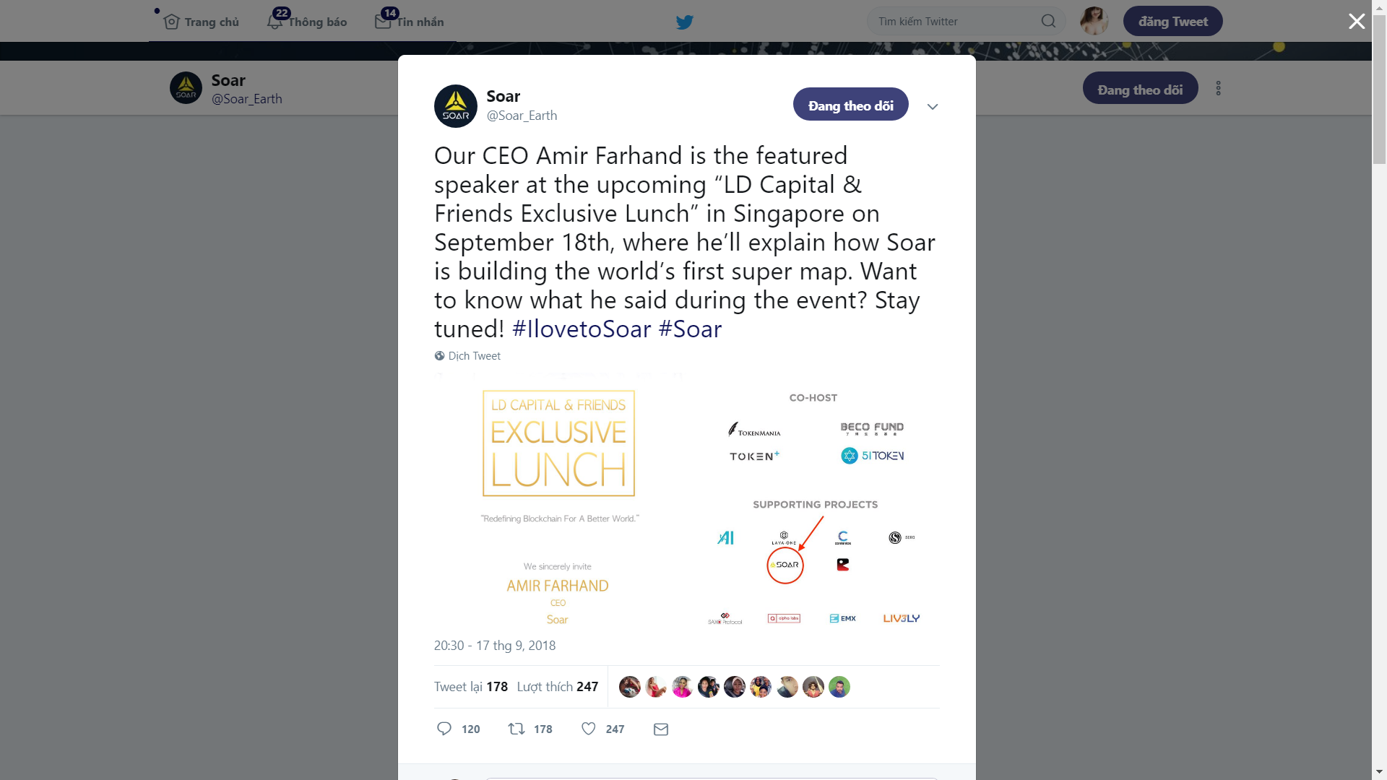Open Thông báo notifications tab
1387x780 pixels.
[x=307, y=22]
